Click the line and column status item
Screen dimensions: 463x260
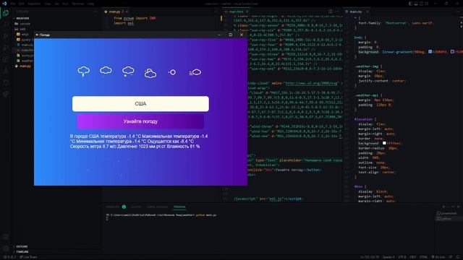(369, 257)
